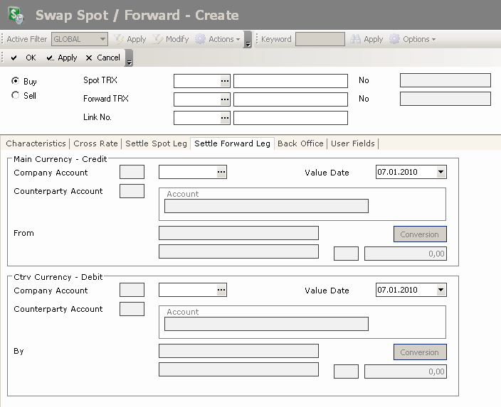Click the keyword Apply binoculars icon

pyautogui.click(x=356, y=39)
